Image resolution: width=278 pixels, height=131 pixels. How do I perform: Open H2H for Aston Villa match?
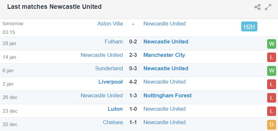[249, 26]
